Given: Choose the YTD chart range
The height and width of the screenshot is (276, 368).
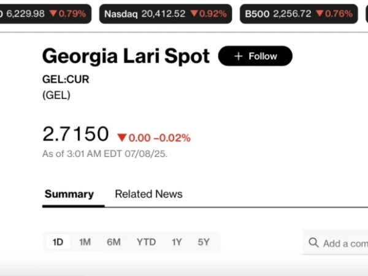Looking at the screenshot, I should coord(146,242).
